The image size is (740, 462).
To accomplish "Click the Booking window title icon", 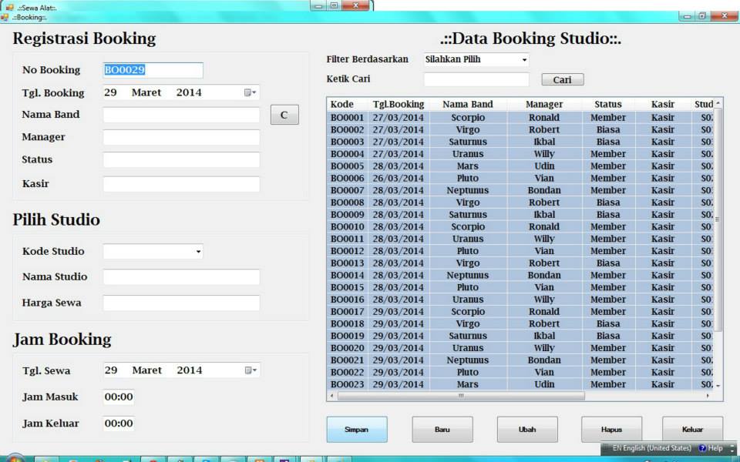I will tap(5, 18).
